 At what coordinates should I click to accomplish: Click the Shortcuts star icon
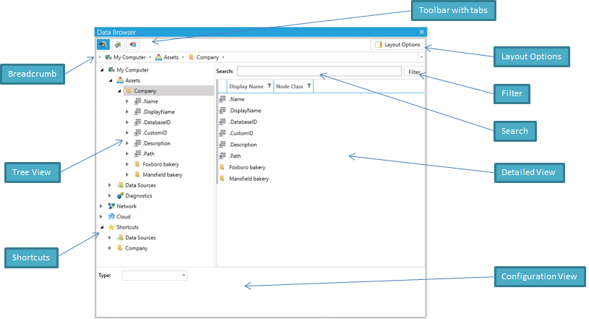click(111, 227)
